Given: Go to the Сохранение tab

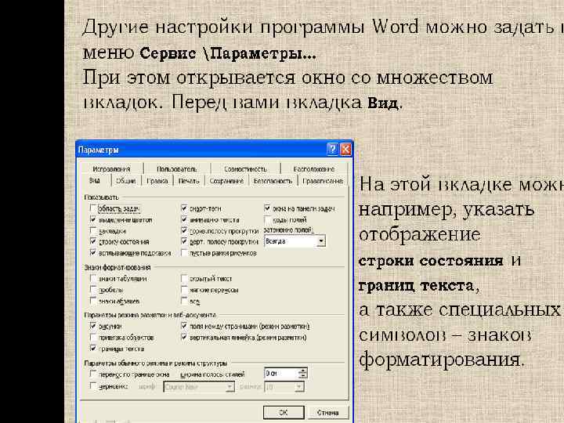Looking at the screenshot, I should coord(226,181).
